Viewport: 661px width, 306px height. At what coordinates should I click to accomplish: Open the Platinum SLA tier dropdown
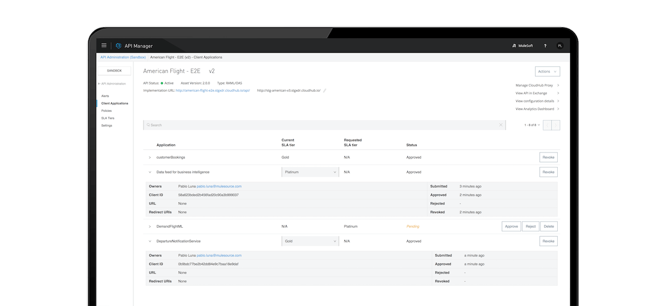310,172
